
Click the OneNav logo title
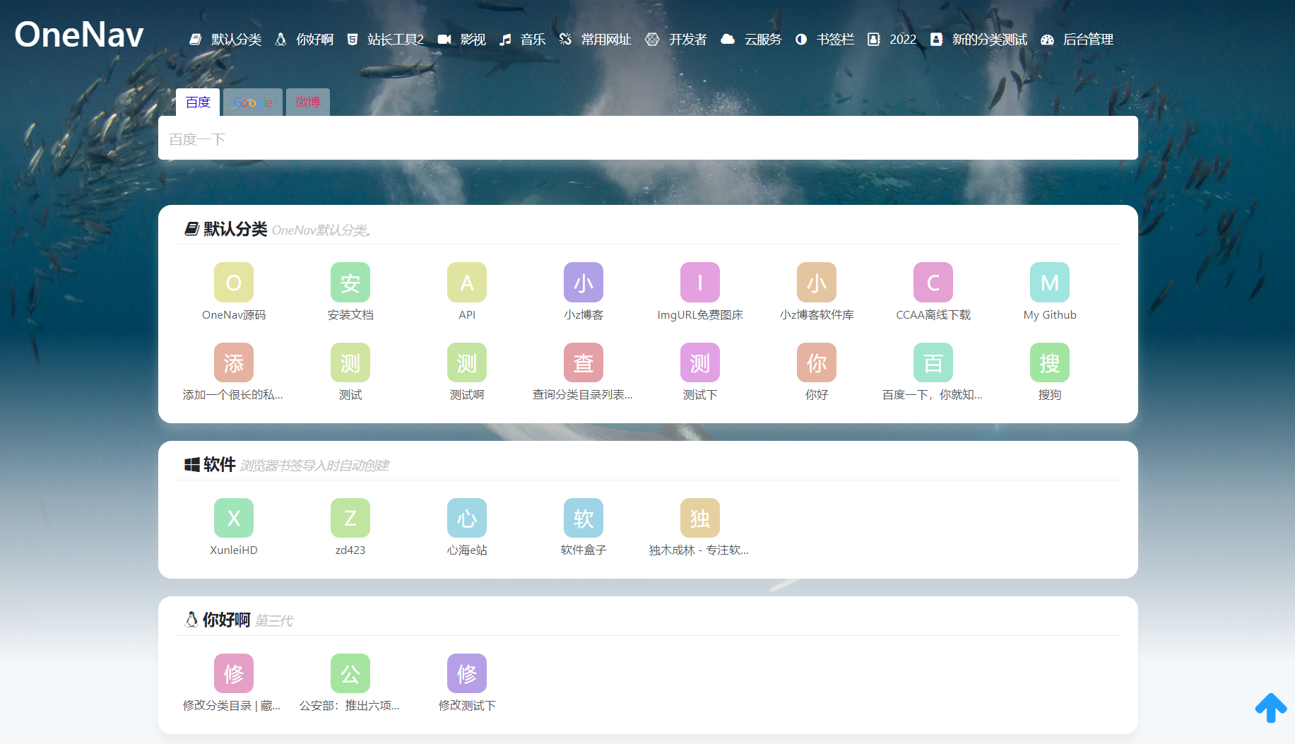point(79,35)
